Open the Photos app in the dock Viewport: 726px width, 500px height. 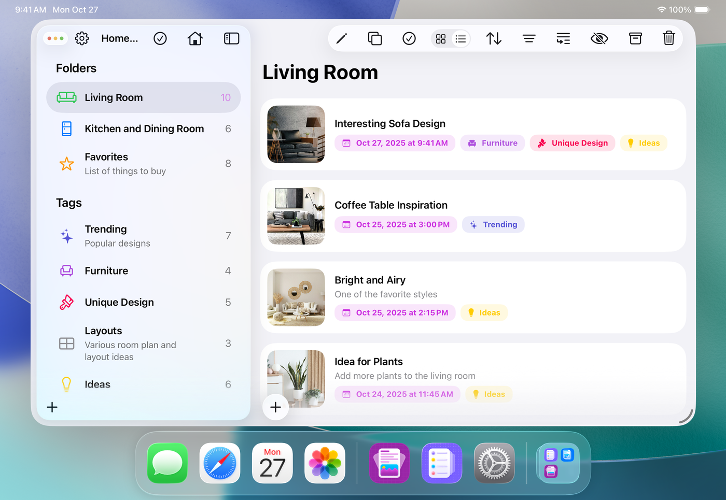pos(325,463)
